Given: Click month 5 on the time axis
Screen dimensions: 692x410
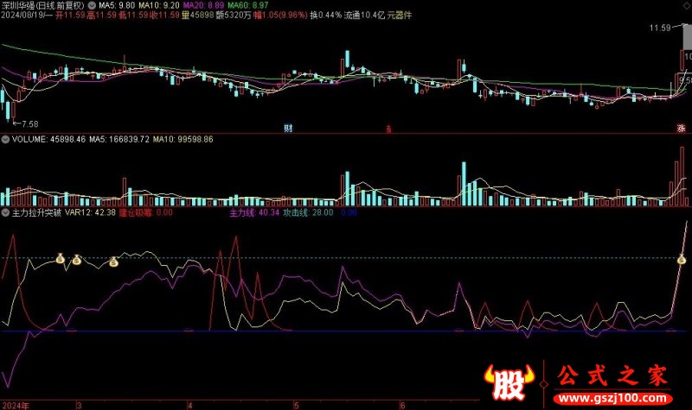Looking at the screenshot, I should pos(297,405).
